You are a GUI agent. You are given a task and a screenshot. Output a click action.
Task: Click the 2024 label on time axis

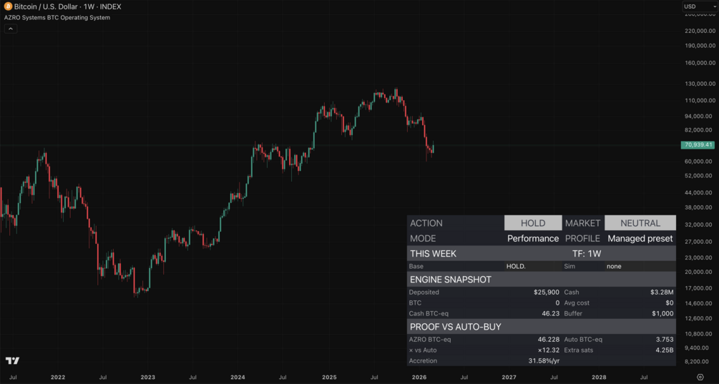point(238,377)
